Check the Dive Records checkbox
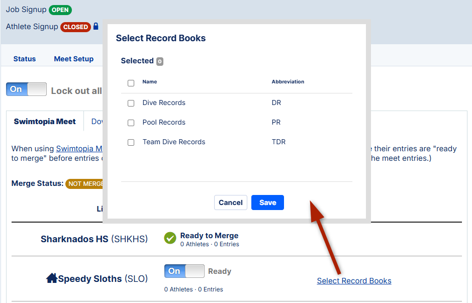This screenshot has height=303, width=472. pyautogui.click(x=131, y=103)
